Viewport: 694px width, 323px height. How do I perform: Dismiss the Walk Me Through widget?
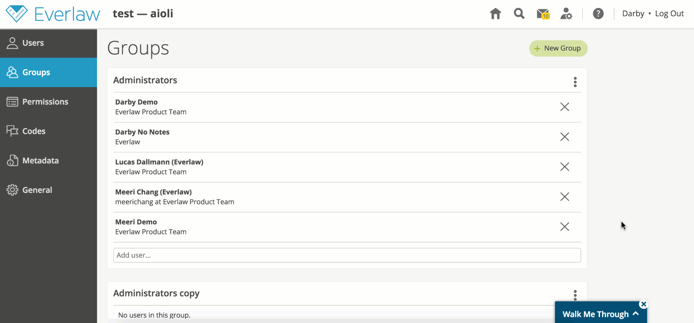[x=643, y=304]
